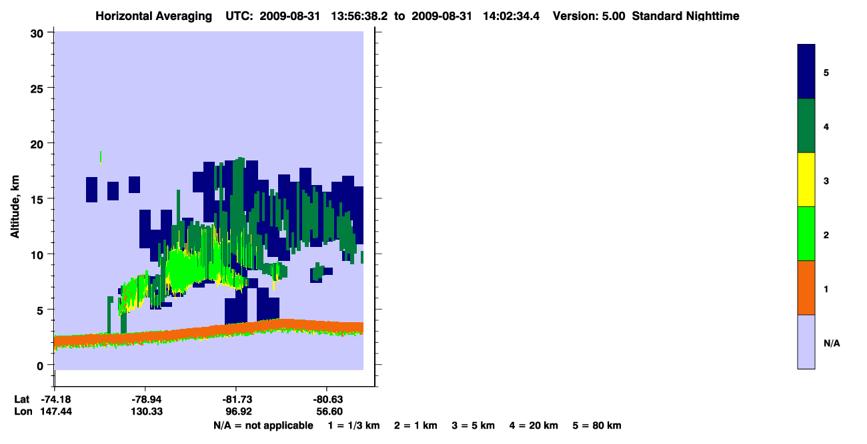Click 'Version: 5.00' in the title
Image resolution: width=867 pixels, height=444 pixels.
click(x=589, y=16)
